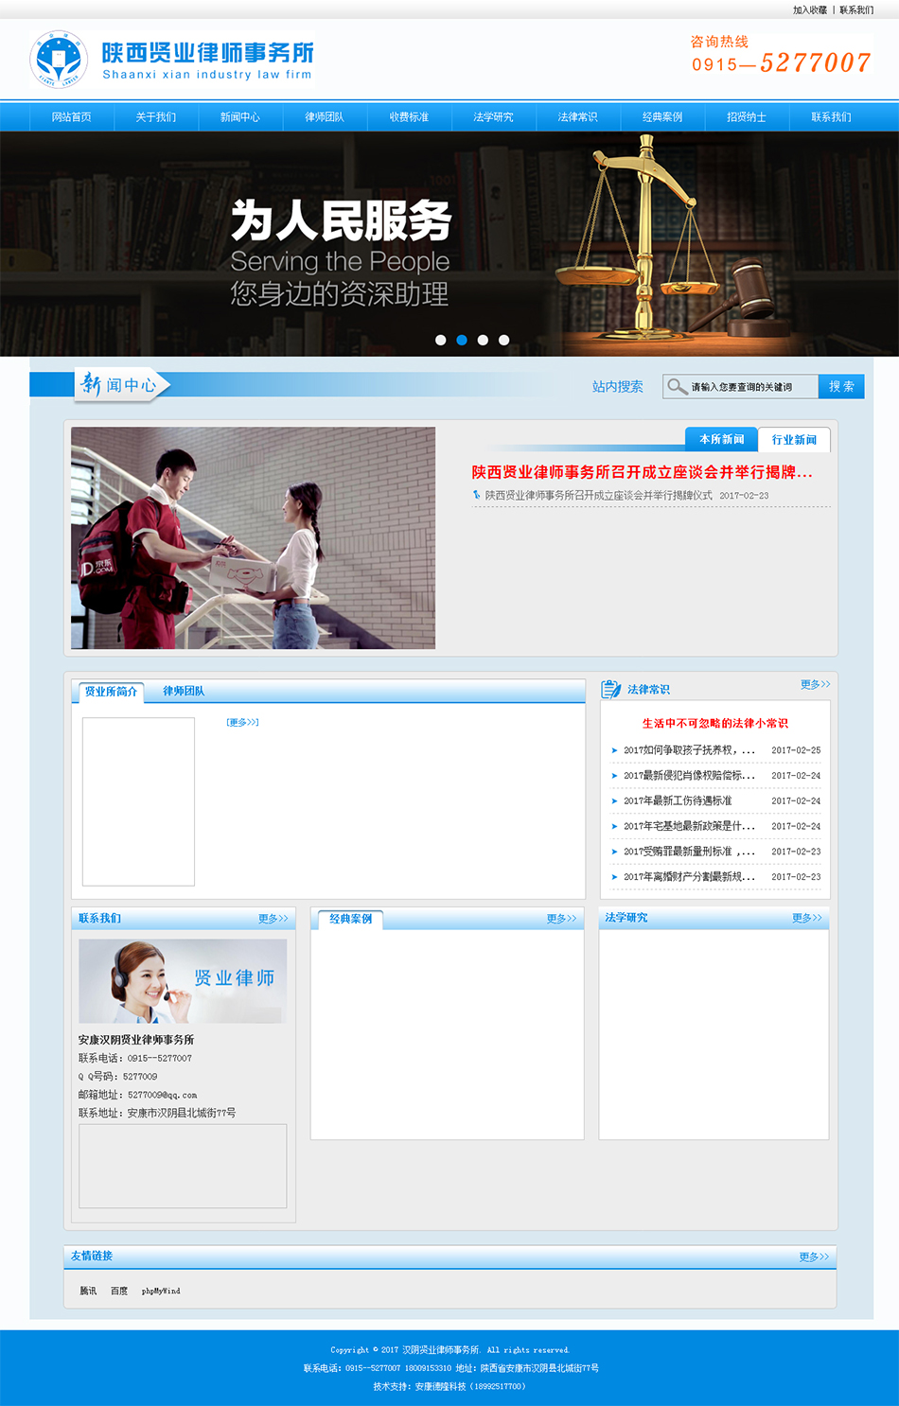
Task: Expand 更多>> in the 友情链接 section
Action: pos(813,1257)
